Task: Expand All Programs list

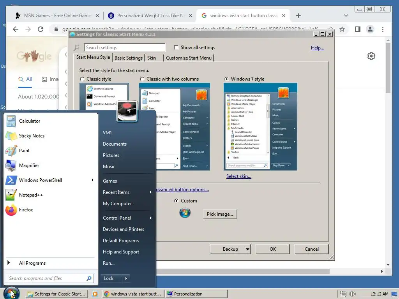Action: pyautogui.click(x=50, y=263)
